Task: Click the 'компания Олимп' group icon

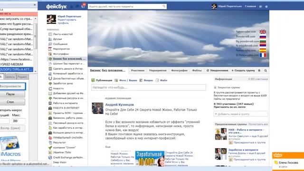Action: tap(50, 148)
